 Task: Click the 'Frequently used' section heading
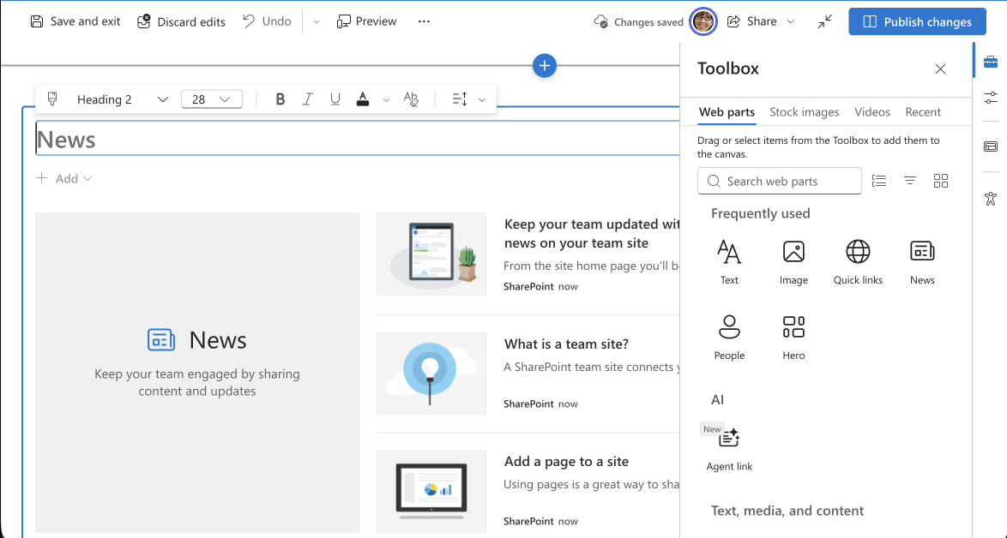[x=760, y=213]
